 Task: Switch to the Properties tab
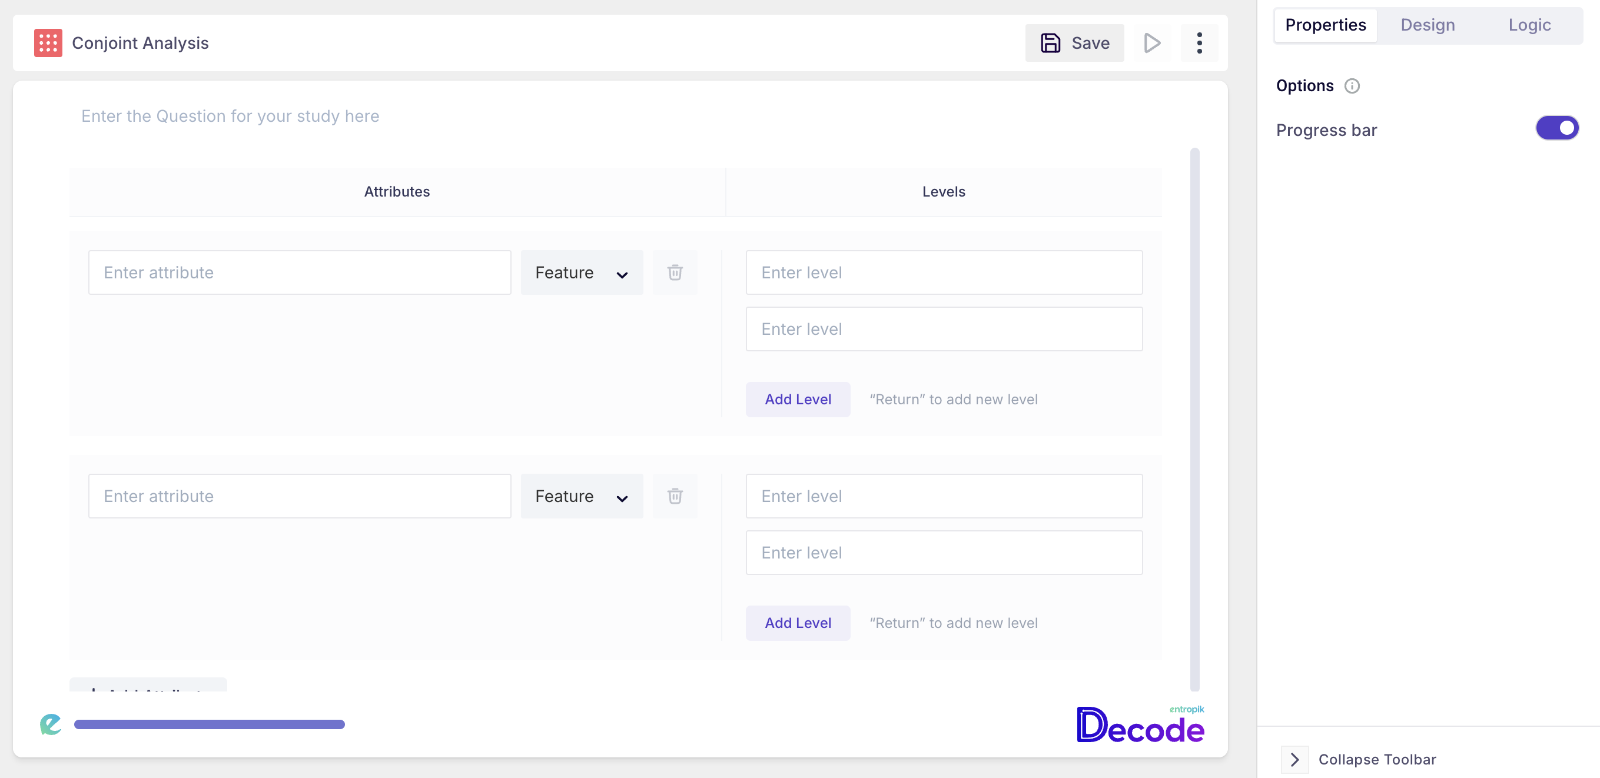[1326, 25]
